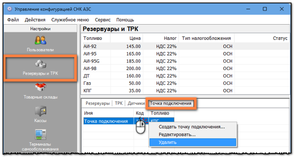Open the Сервис menu

pos(102,20)
